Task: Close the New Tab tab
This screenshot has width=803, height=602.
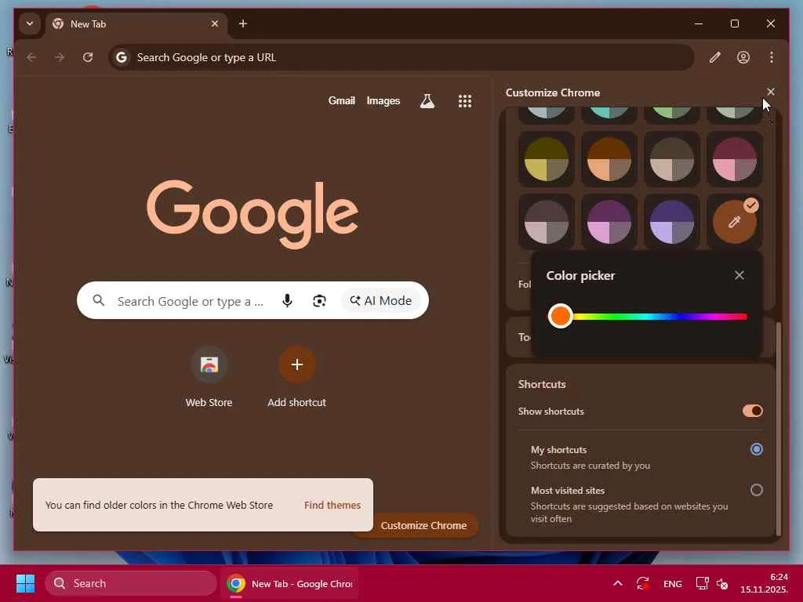Action: tap(215, 24)
